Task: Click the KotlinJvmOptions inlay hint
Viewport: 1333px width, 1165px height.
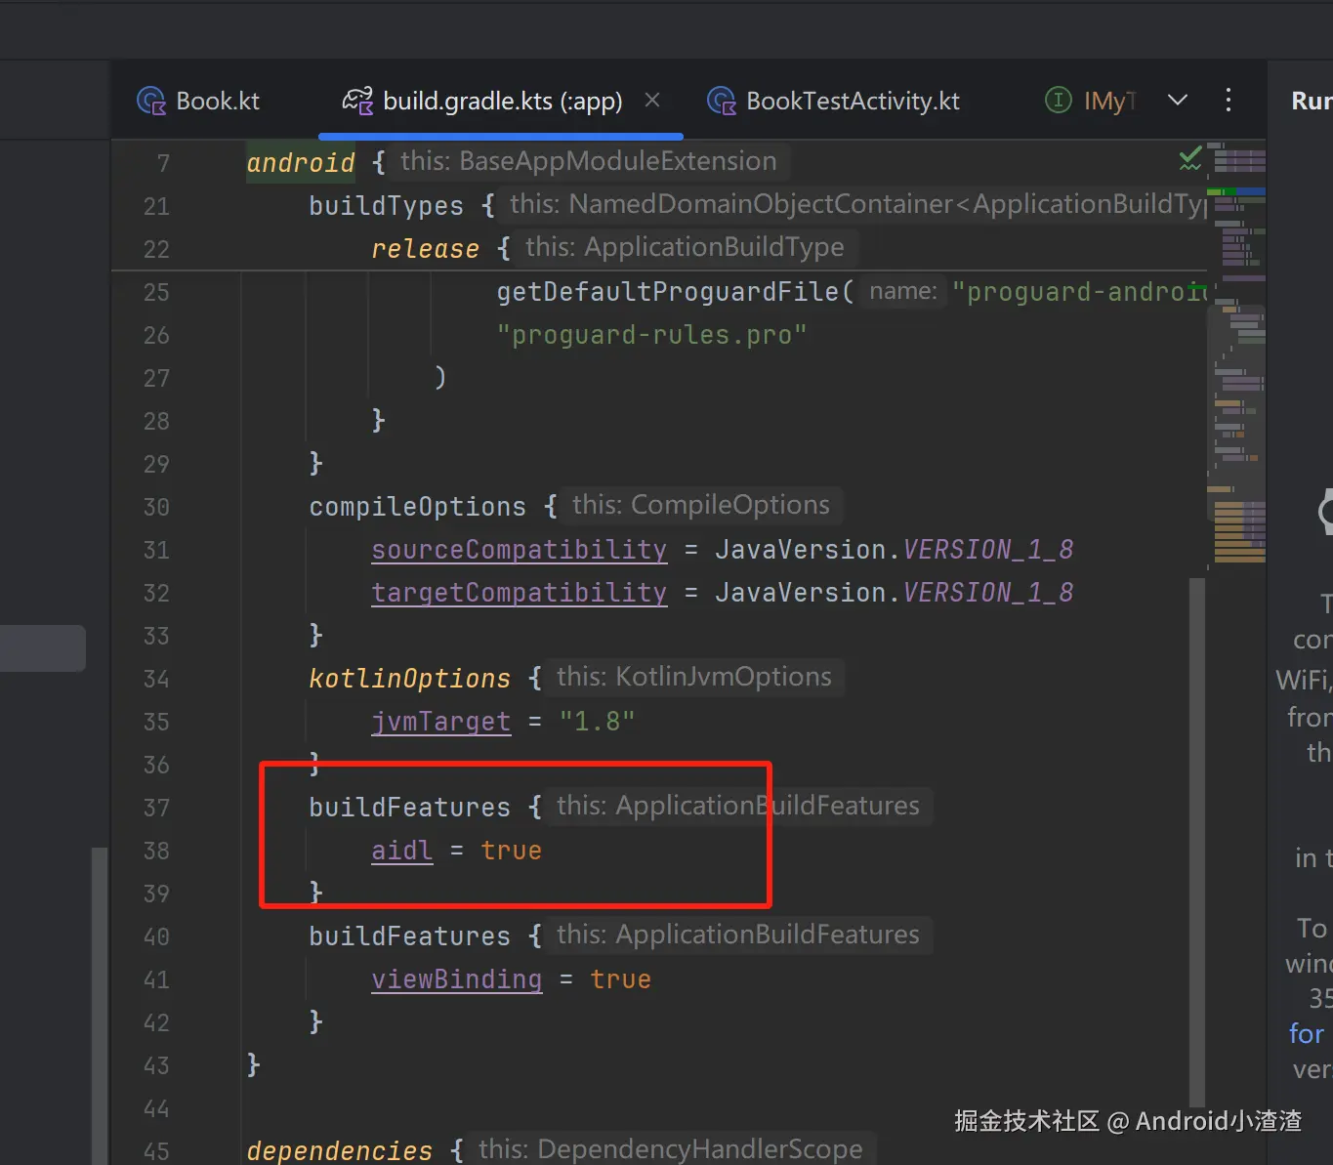Action: point(694,677)
